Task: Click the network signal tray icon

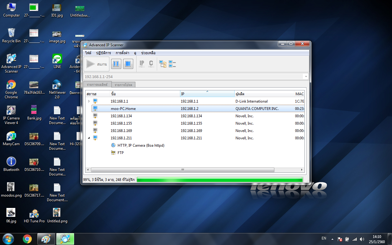Action: coord(355,239)
